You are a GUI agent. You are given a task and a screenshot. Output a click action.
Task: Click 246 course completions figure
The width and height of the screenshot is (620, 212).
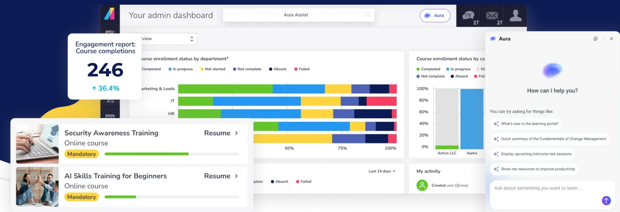pos(105,70)
